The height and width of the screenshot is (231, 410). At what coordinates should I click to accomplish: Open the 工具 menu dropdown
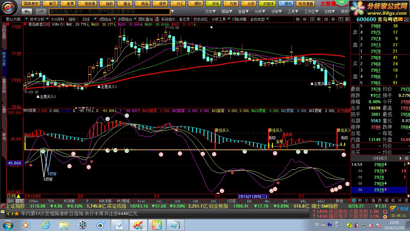[293, 11]
